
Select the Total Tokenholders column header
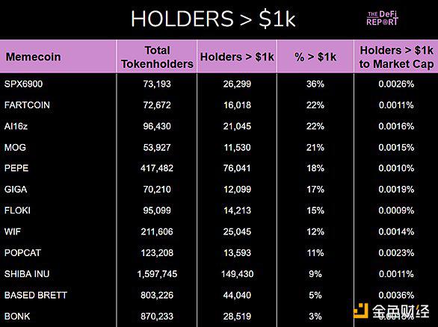157,57
